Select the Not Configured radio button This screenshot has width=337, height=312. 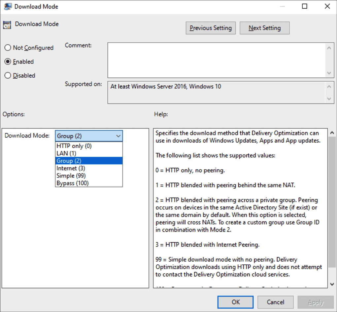click(8, 48)
